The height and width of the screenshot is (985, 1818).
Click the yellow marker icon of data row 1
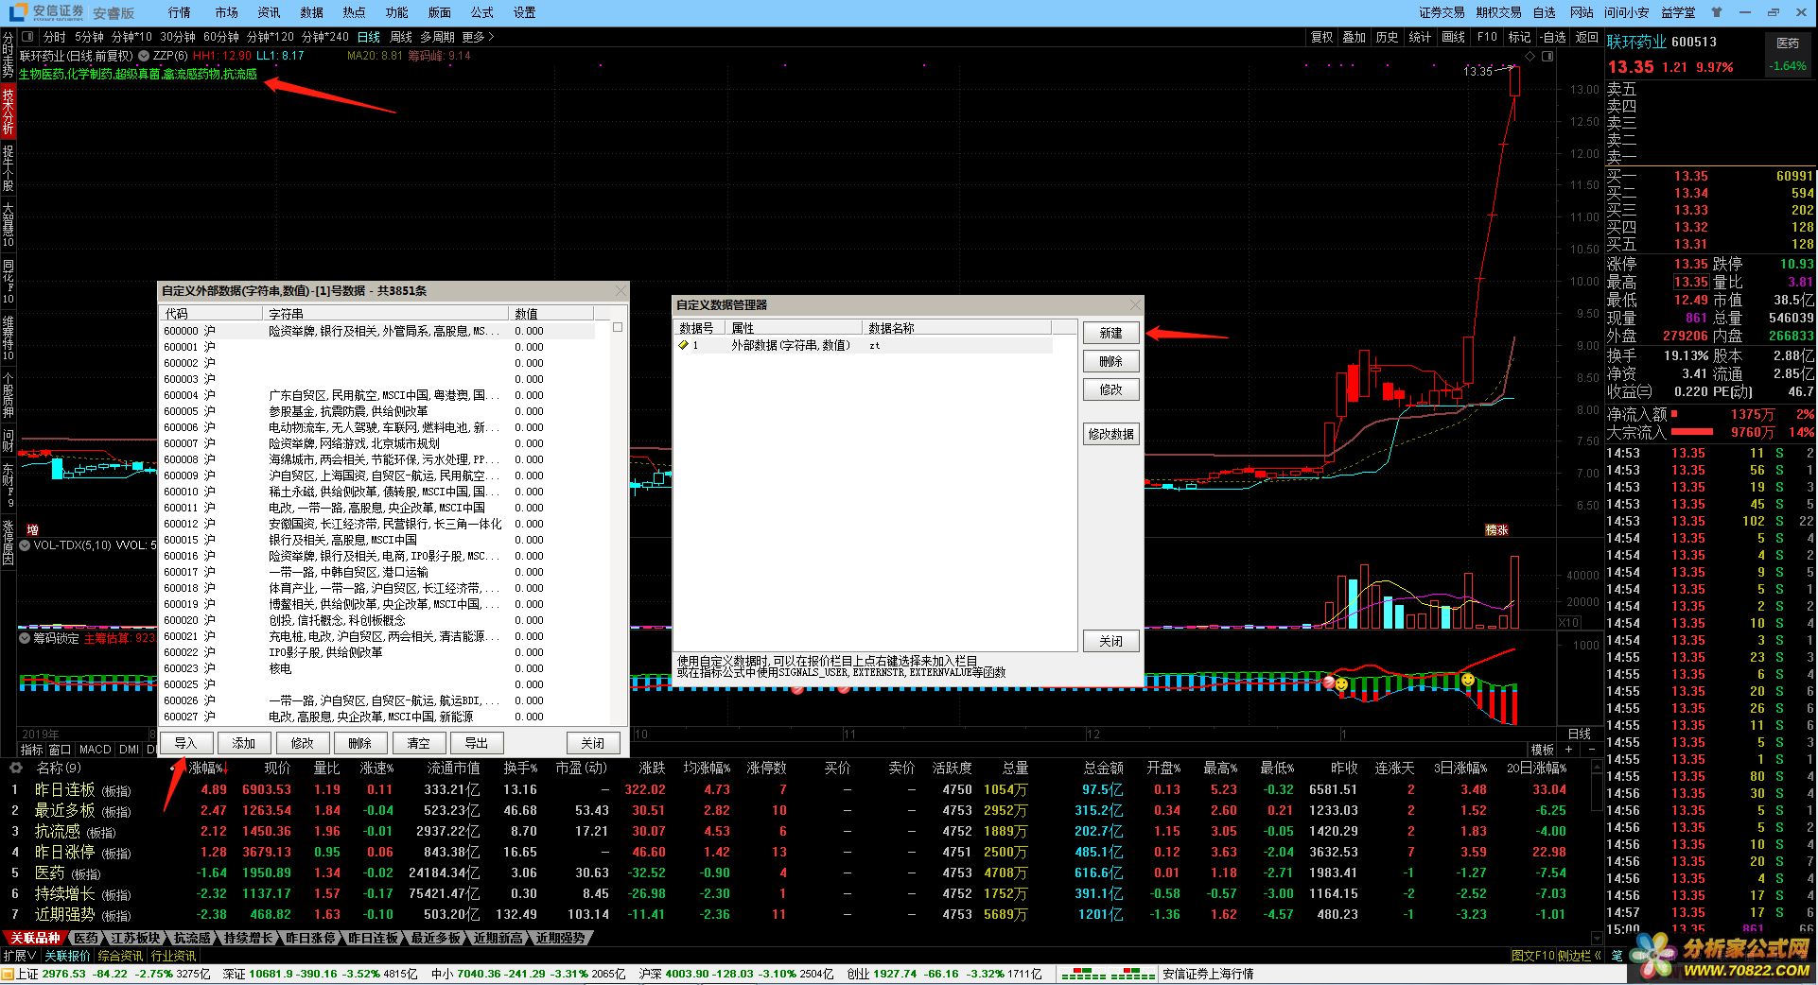coord(683,345)
